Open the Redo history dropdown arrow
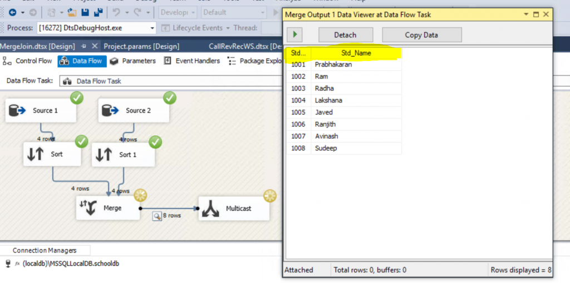570x283 pixels. pos(148,13)
